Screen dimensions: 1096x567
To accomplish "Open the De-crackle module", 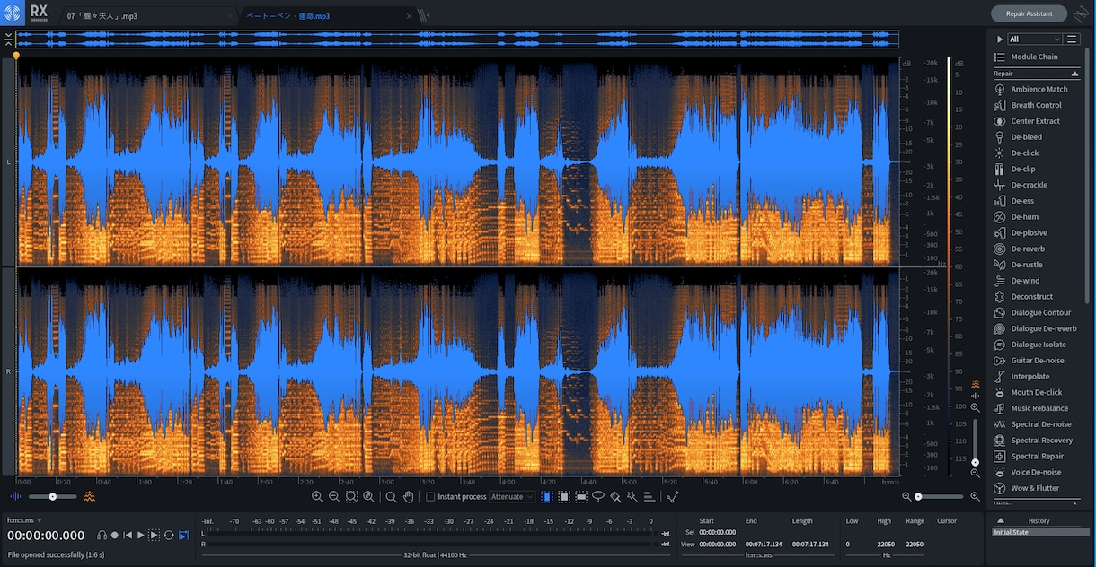I will 1039,185.
